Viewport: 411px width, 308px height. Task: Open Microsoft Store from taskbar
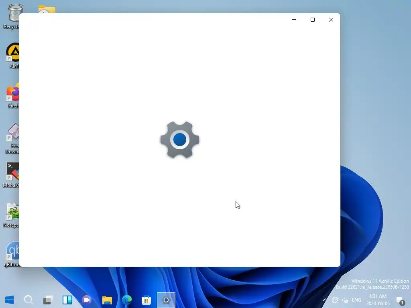[x=146, y=300]
